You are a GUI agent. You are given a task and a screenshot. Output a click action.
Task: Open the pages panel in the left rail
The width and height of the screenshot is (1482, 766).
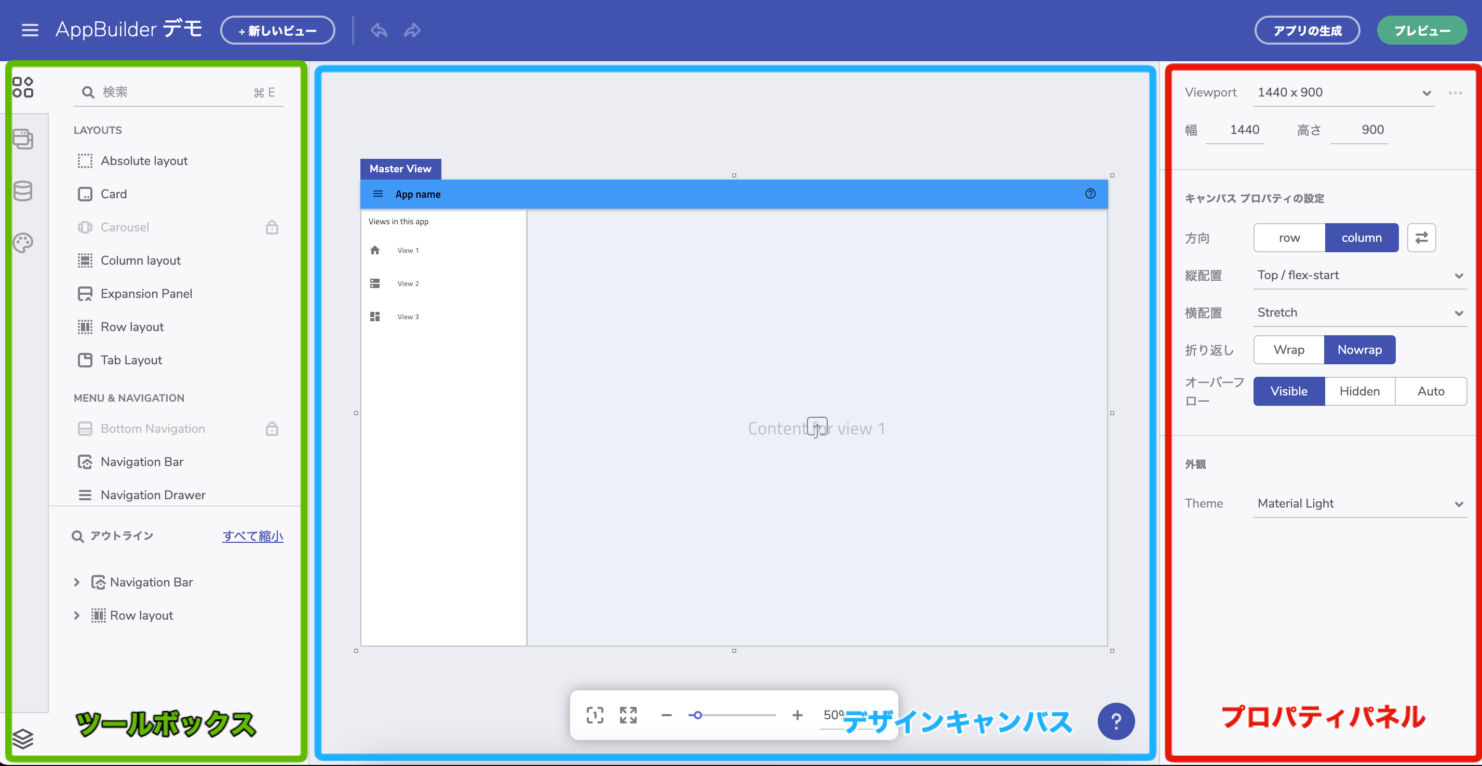coord(23,139)
